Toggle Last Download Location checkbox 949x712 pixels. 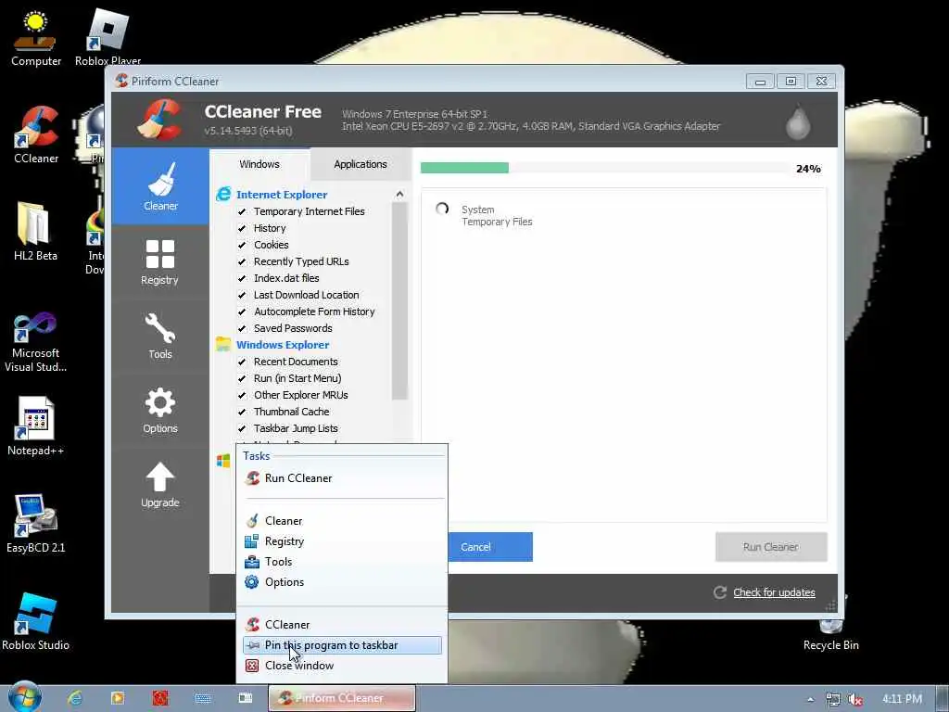click(242, 295)
